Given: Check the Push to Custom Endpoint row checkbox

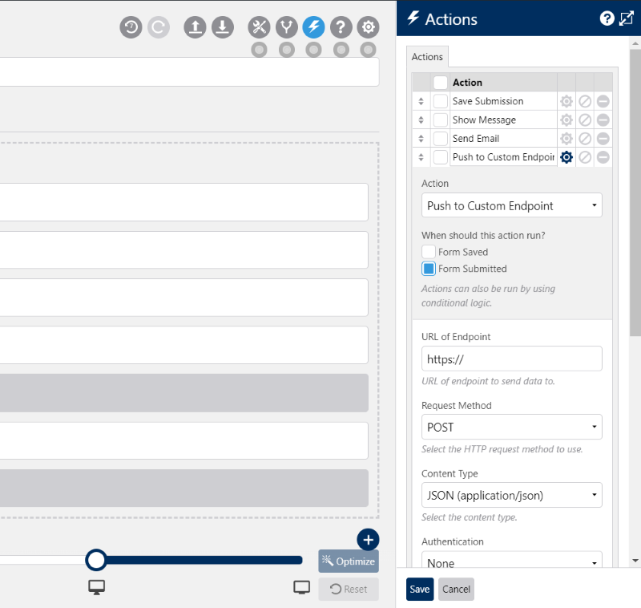Looking at the screenshot, I should 440,157.
